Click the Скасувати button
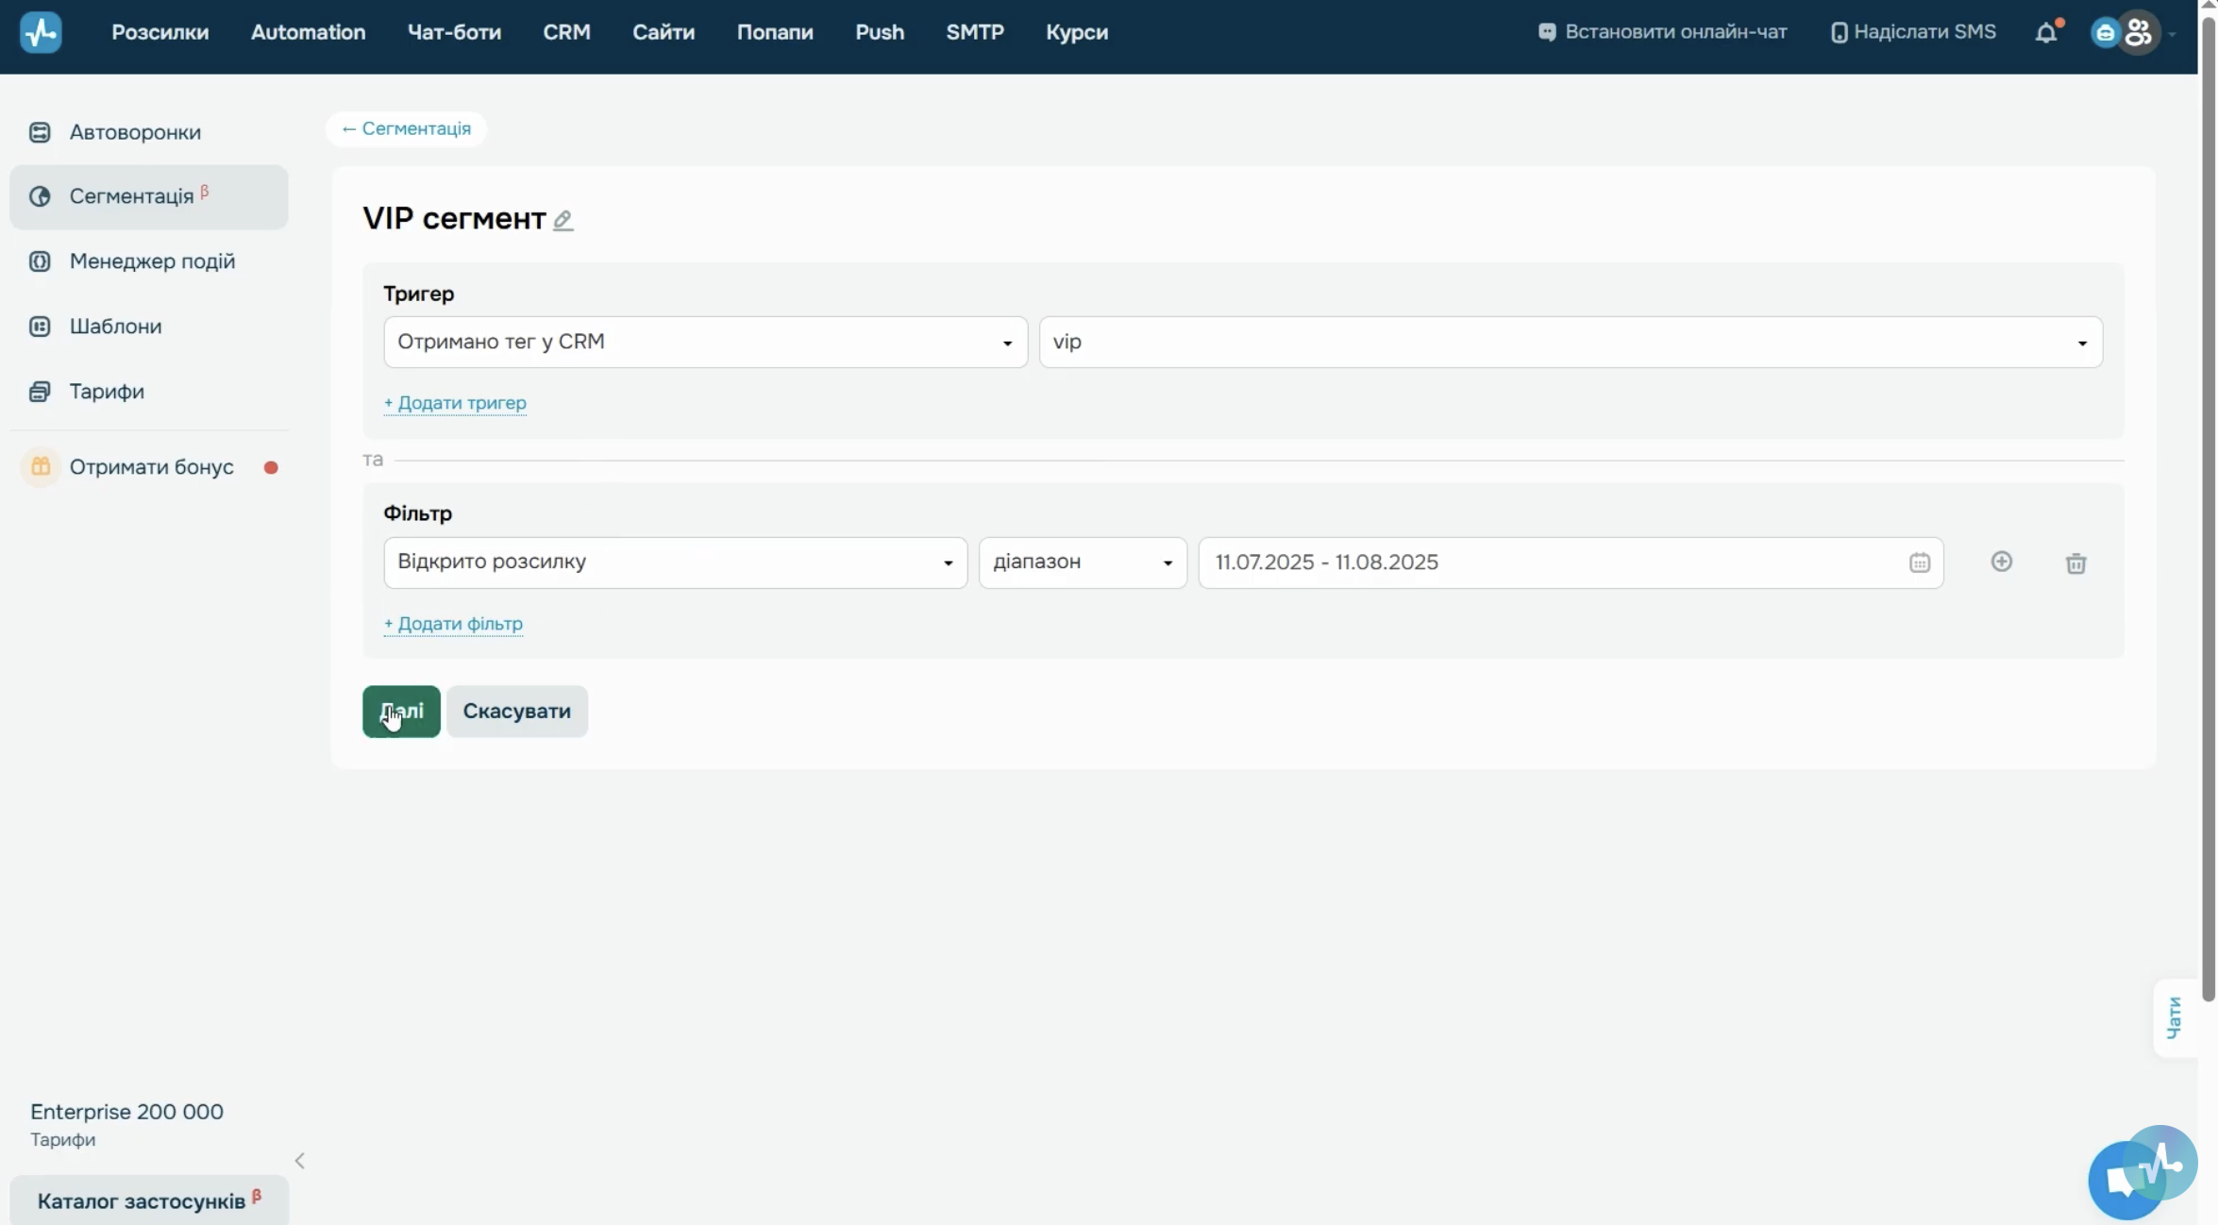 pyautogui.click(x=517, y=712)
